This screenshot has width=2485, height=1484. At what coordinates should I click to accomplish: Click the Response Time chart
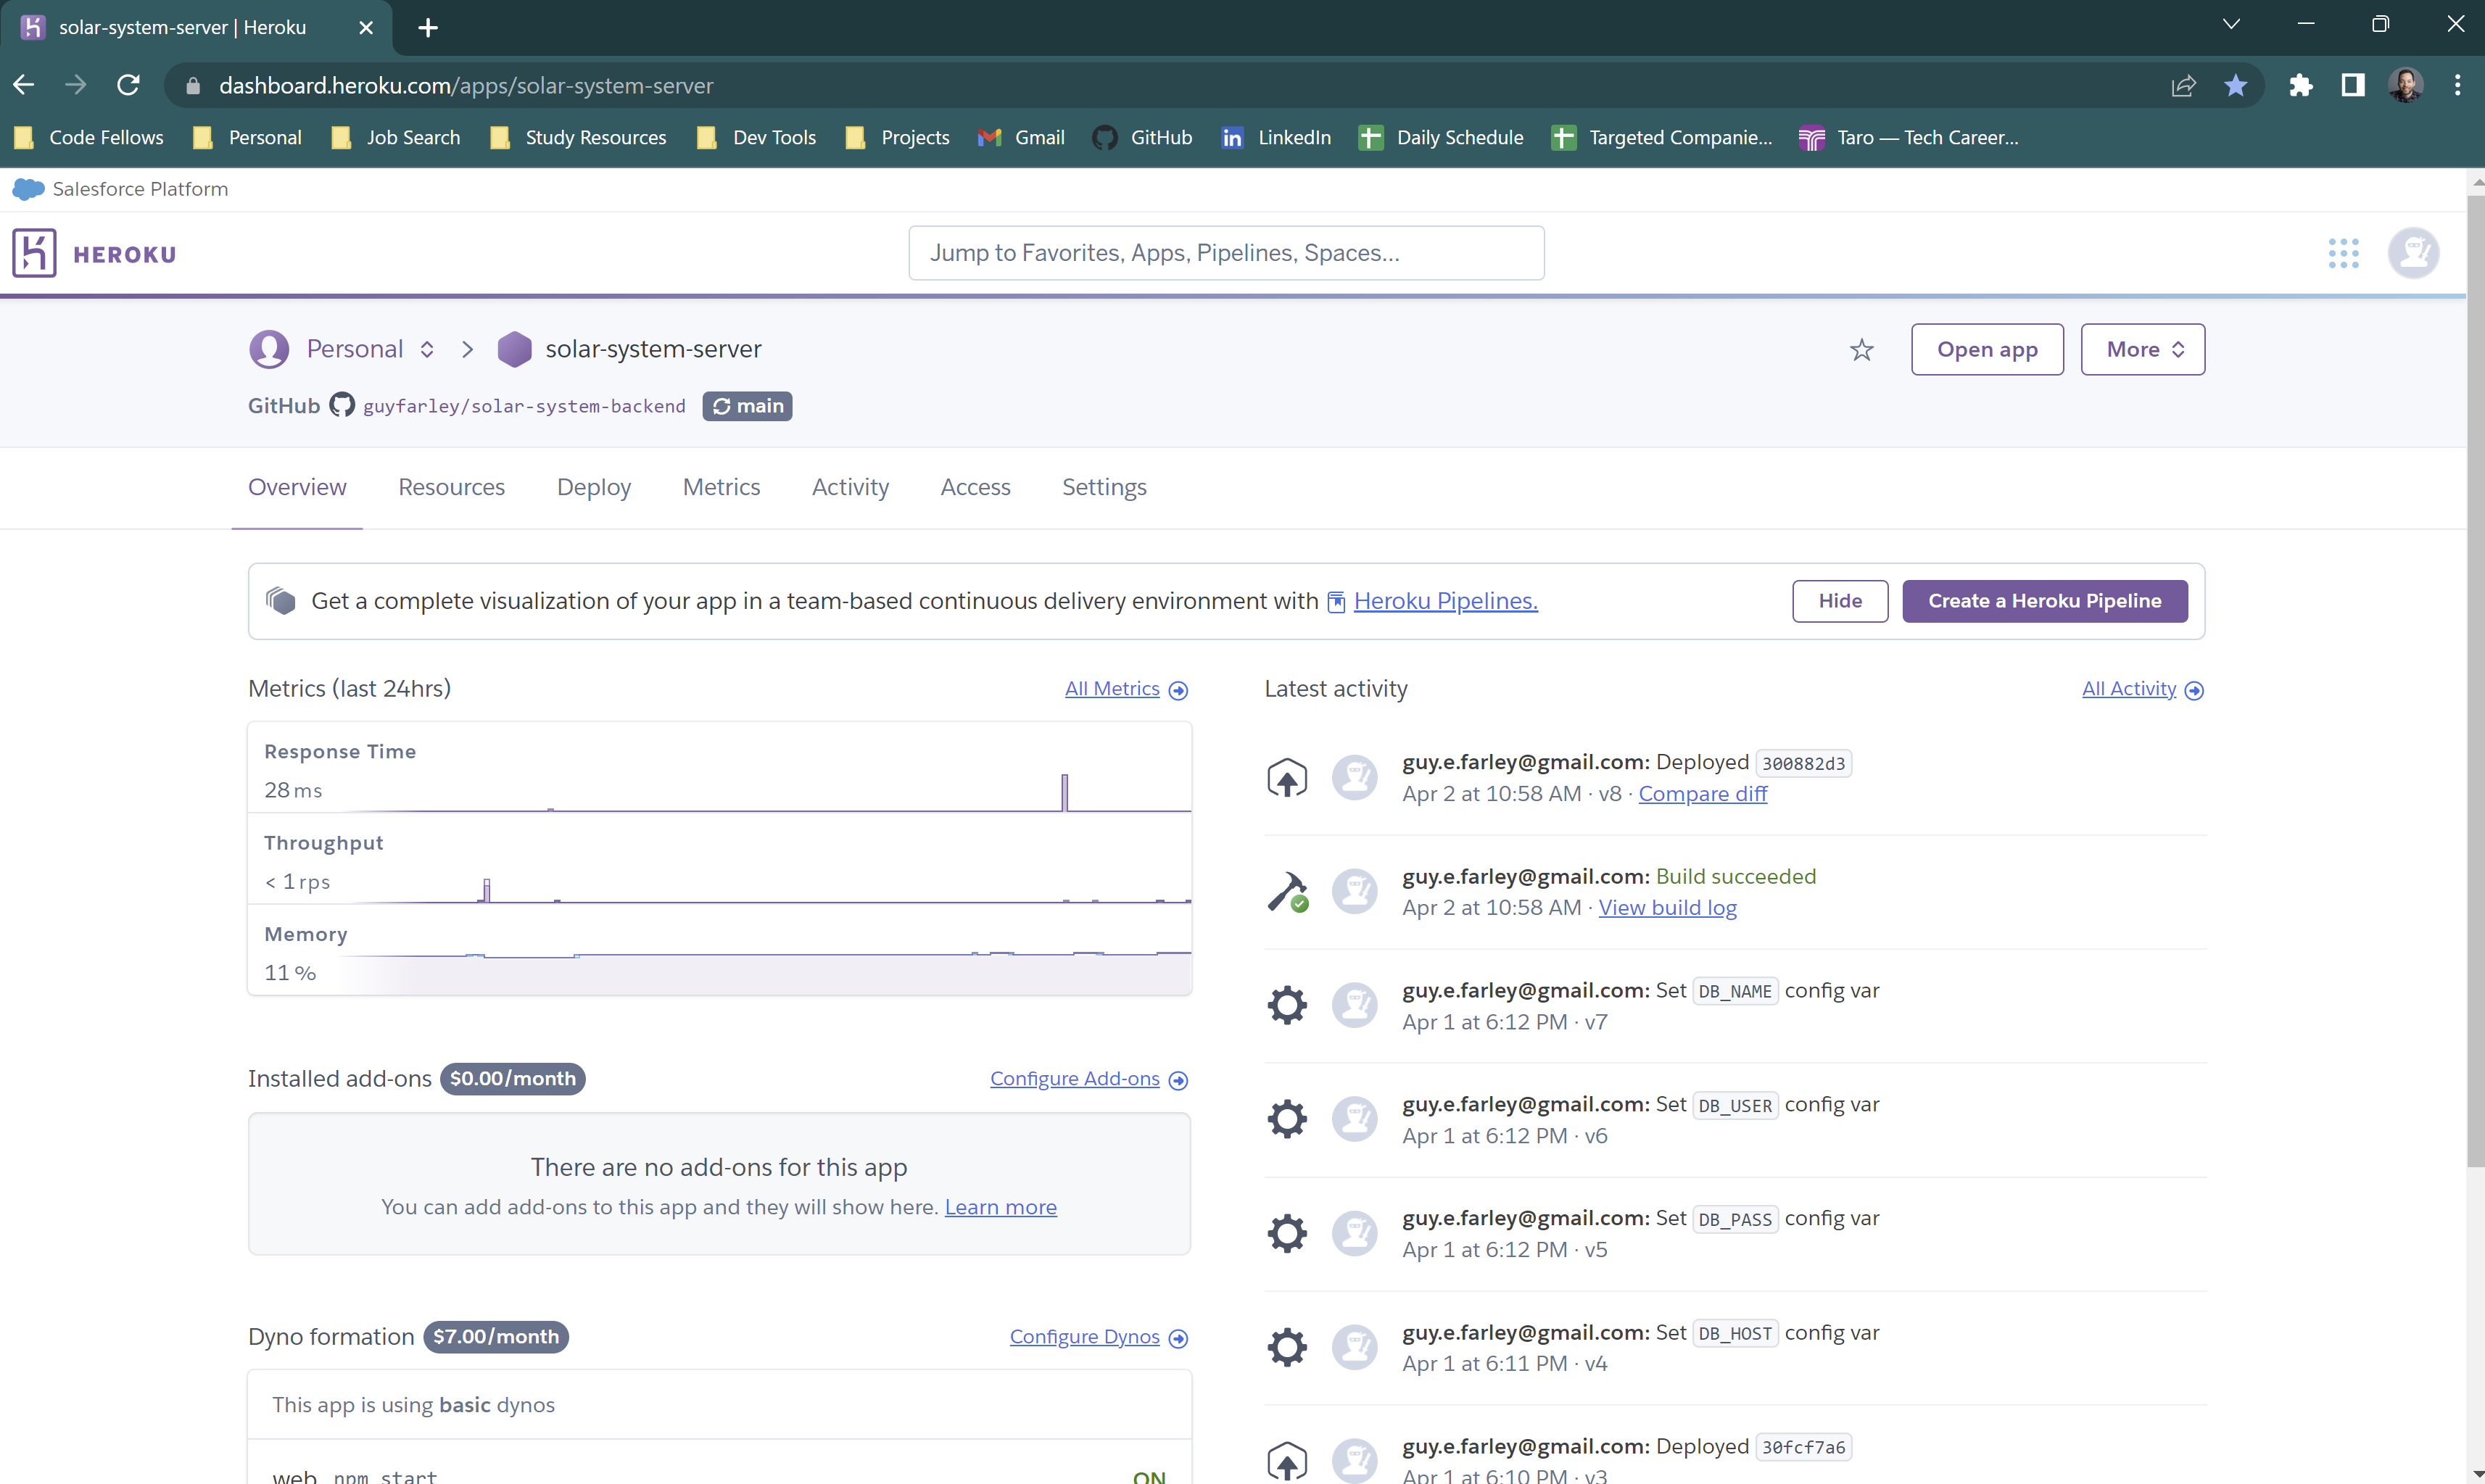pyautogui.click(x=719, y=768)
